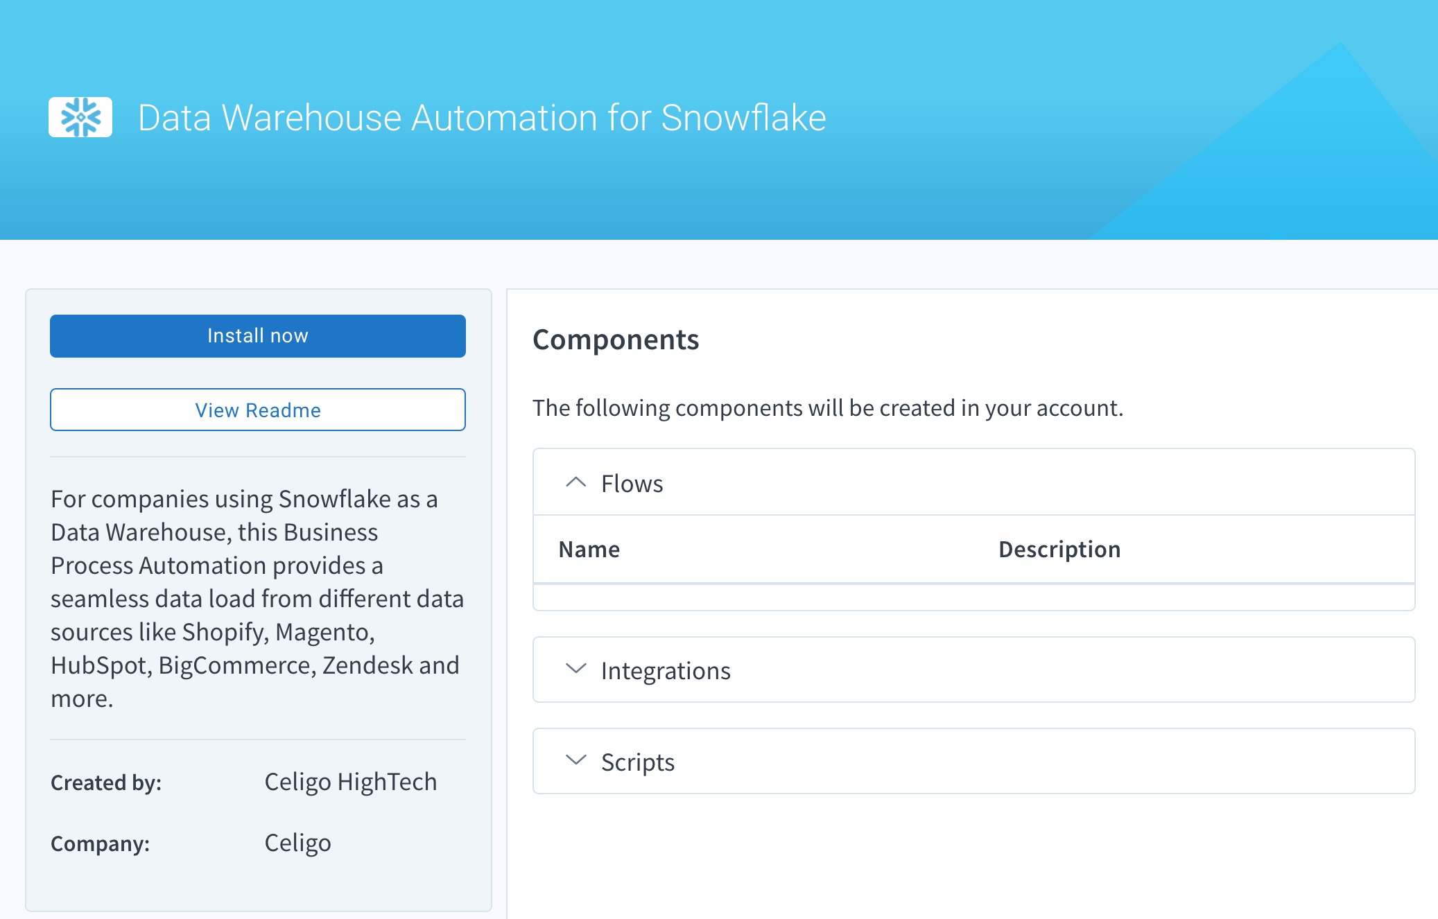Click the Celigo HighTech creator name
Image resolution: width=1438 pixels, height=919 pixels.
[x=351, y=782]
